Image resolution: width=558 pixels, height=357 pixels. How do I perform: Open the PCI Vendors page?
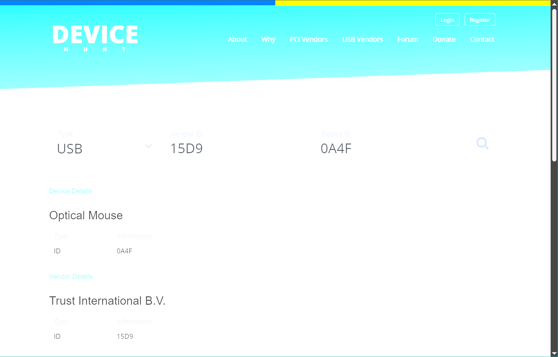coord(309,39)
